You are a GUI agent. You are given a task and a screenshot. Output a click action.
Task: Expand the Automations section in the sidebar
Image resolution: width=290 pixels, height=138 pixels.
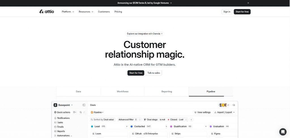pyautogui.click(x=63, y=136)
